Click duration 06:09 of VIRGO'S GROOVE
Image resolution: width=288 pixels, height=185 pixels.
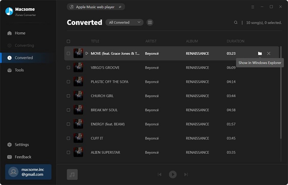point(231,68)
